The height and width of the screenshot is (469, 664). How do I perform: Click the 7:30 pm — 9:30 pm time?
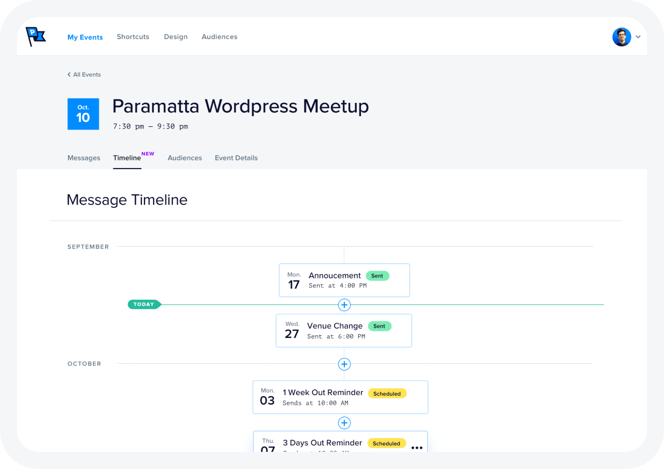[x=150, y=127]
